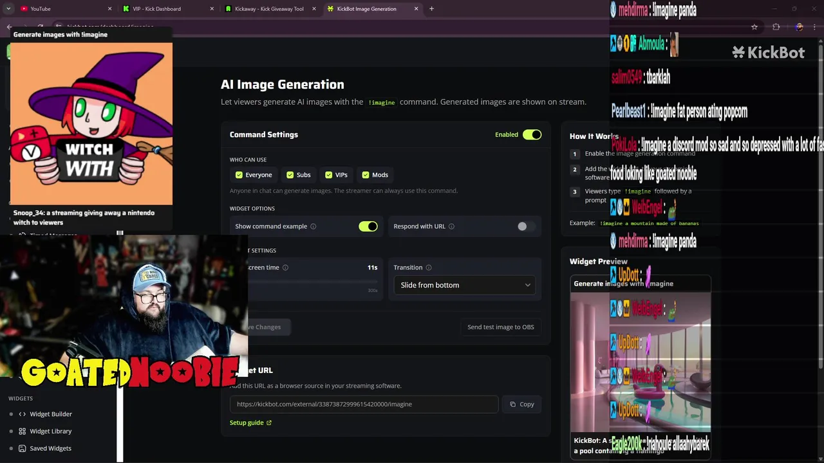Viewport: 824px width, 463px height.
Task: Click external link icon next to Setup guide
Action: tap(269, 422)
